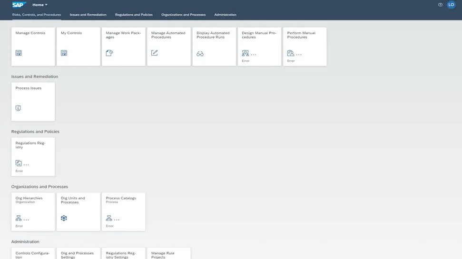Click the glasses icon on Display Automated Procedure Runs

[x=200, y=54]
